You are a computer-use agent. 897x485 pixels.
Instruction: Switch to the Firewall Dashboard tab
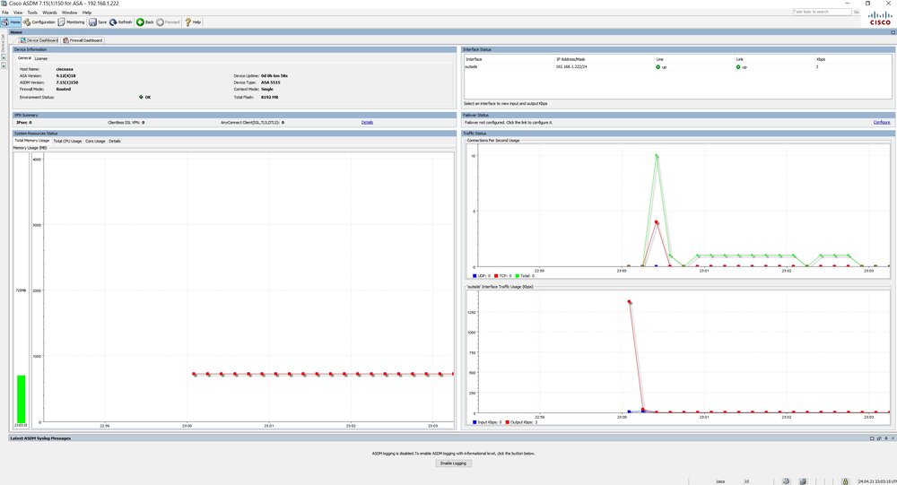83,40
